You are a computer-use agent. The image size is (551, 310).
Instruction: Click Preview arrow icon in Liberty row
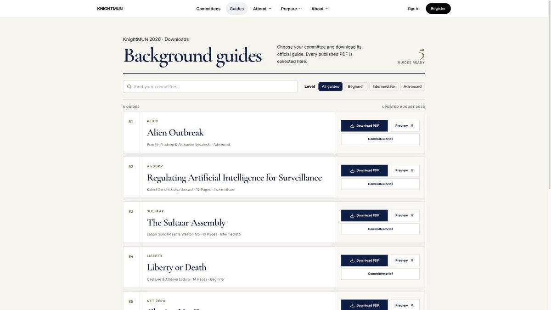(412, 260)
